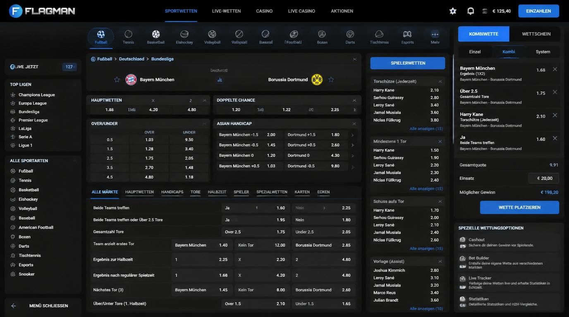This screenshot has width=569, height=317.
Task: Open the Live-Wetten menu
Action: [x=226, y=11]
